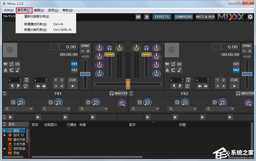This screenshot has height=161, width=256.
Task: Toggle the SAMPLERS section visibility
Action: [x=183, y=17]
